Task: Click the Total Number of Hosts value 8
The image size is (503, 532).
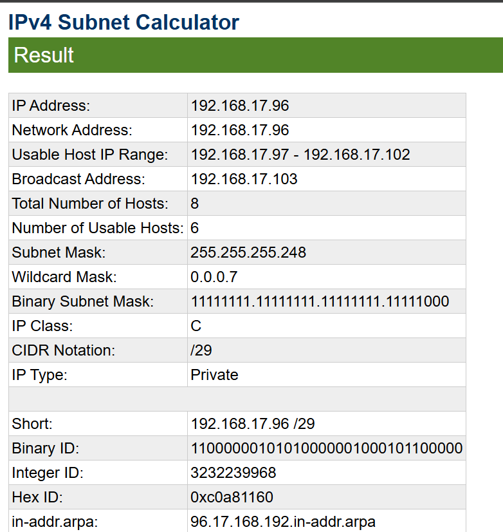Action: tap(194, 204)
